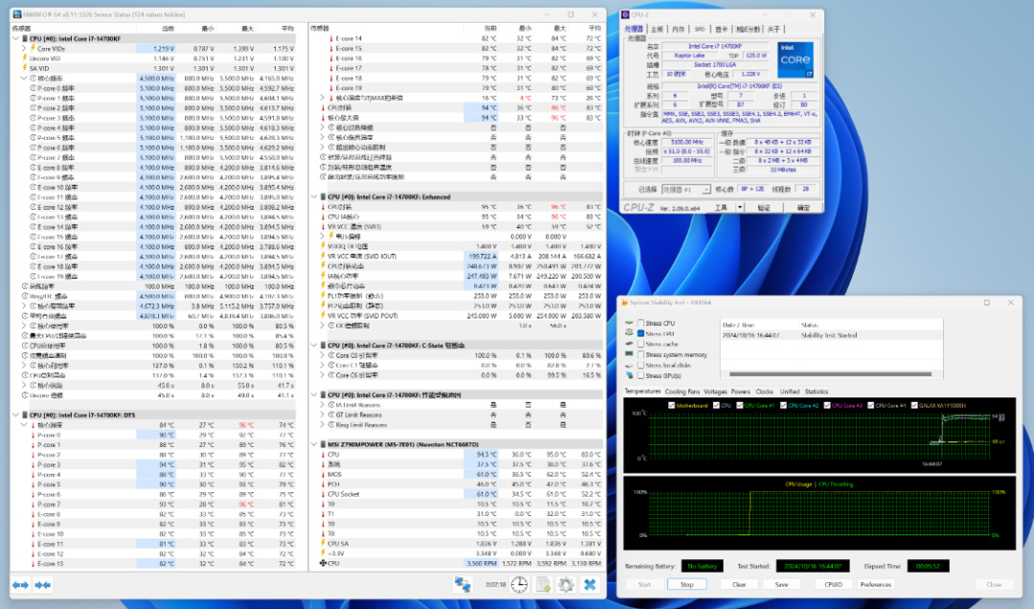
Task: Click the log file export icon
Action: (x=542, y=584)
